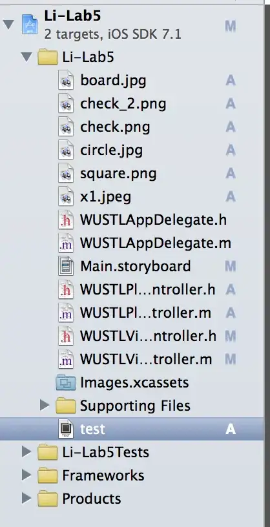
Task: Select check_2.png in the navigator
Action: tap(123, 104)
